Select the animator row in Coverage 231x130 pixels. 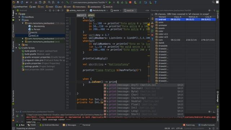(x=185, y=25)
